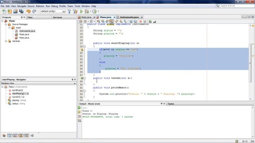Click the New Project toolbar icon

click(10, 12)
